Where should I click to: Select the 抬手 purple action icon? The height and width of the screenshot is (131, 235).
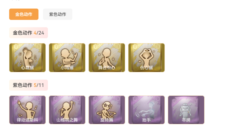coord(146,110)
